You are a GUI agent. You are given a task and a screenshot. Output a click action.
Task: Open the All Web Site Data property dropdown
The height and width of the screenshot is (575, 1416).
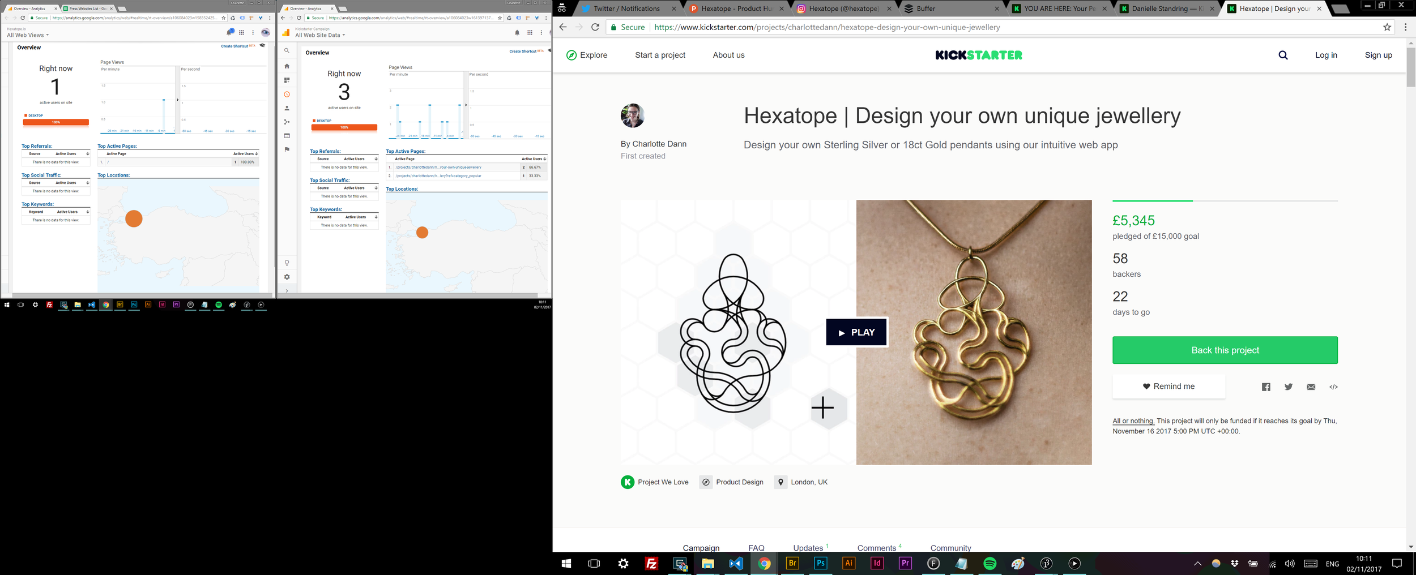[x=320, y=35]
